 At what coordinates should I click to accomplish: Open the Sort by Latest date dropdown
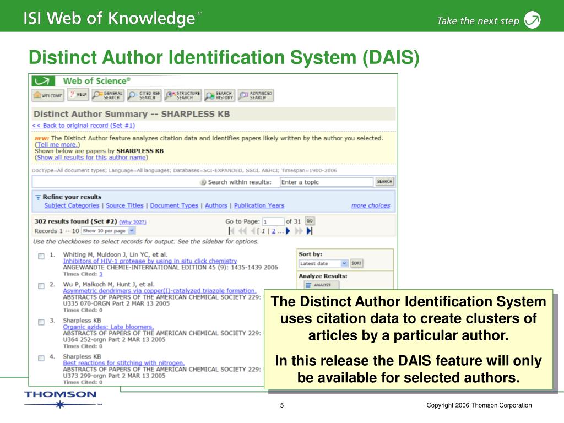click(x=323, y=263)
